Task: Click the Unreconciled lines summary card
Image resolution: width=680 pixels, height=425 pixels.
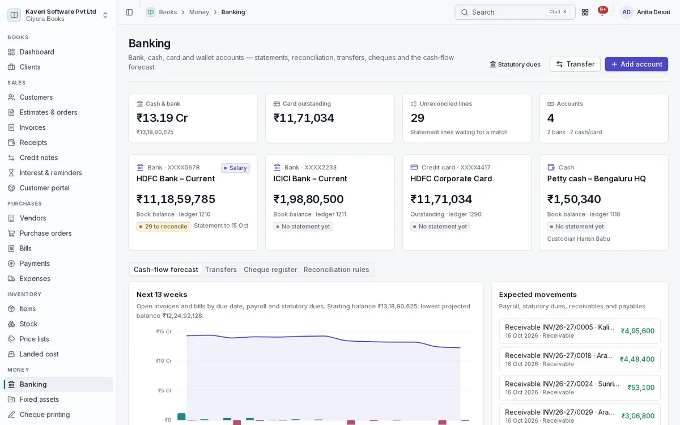Action: [x=467, y=118]
